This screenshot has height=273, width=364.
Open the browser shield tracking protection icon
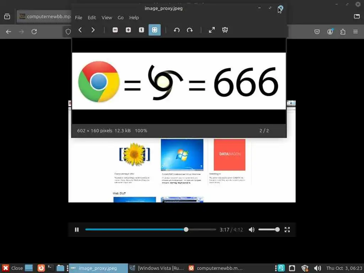(x=68, y=32)
